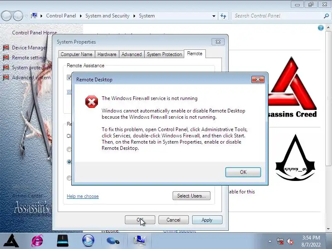Click Cancel in System Properties
Screen dimensions: 332x249
[173, 220]
